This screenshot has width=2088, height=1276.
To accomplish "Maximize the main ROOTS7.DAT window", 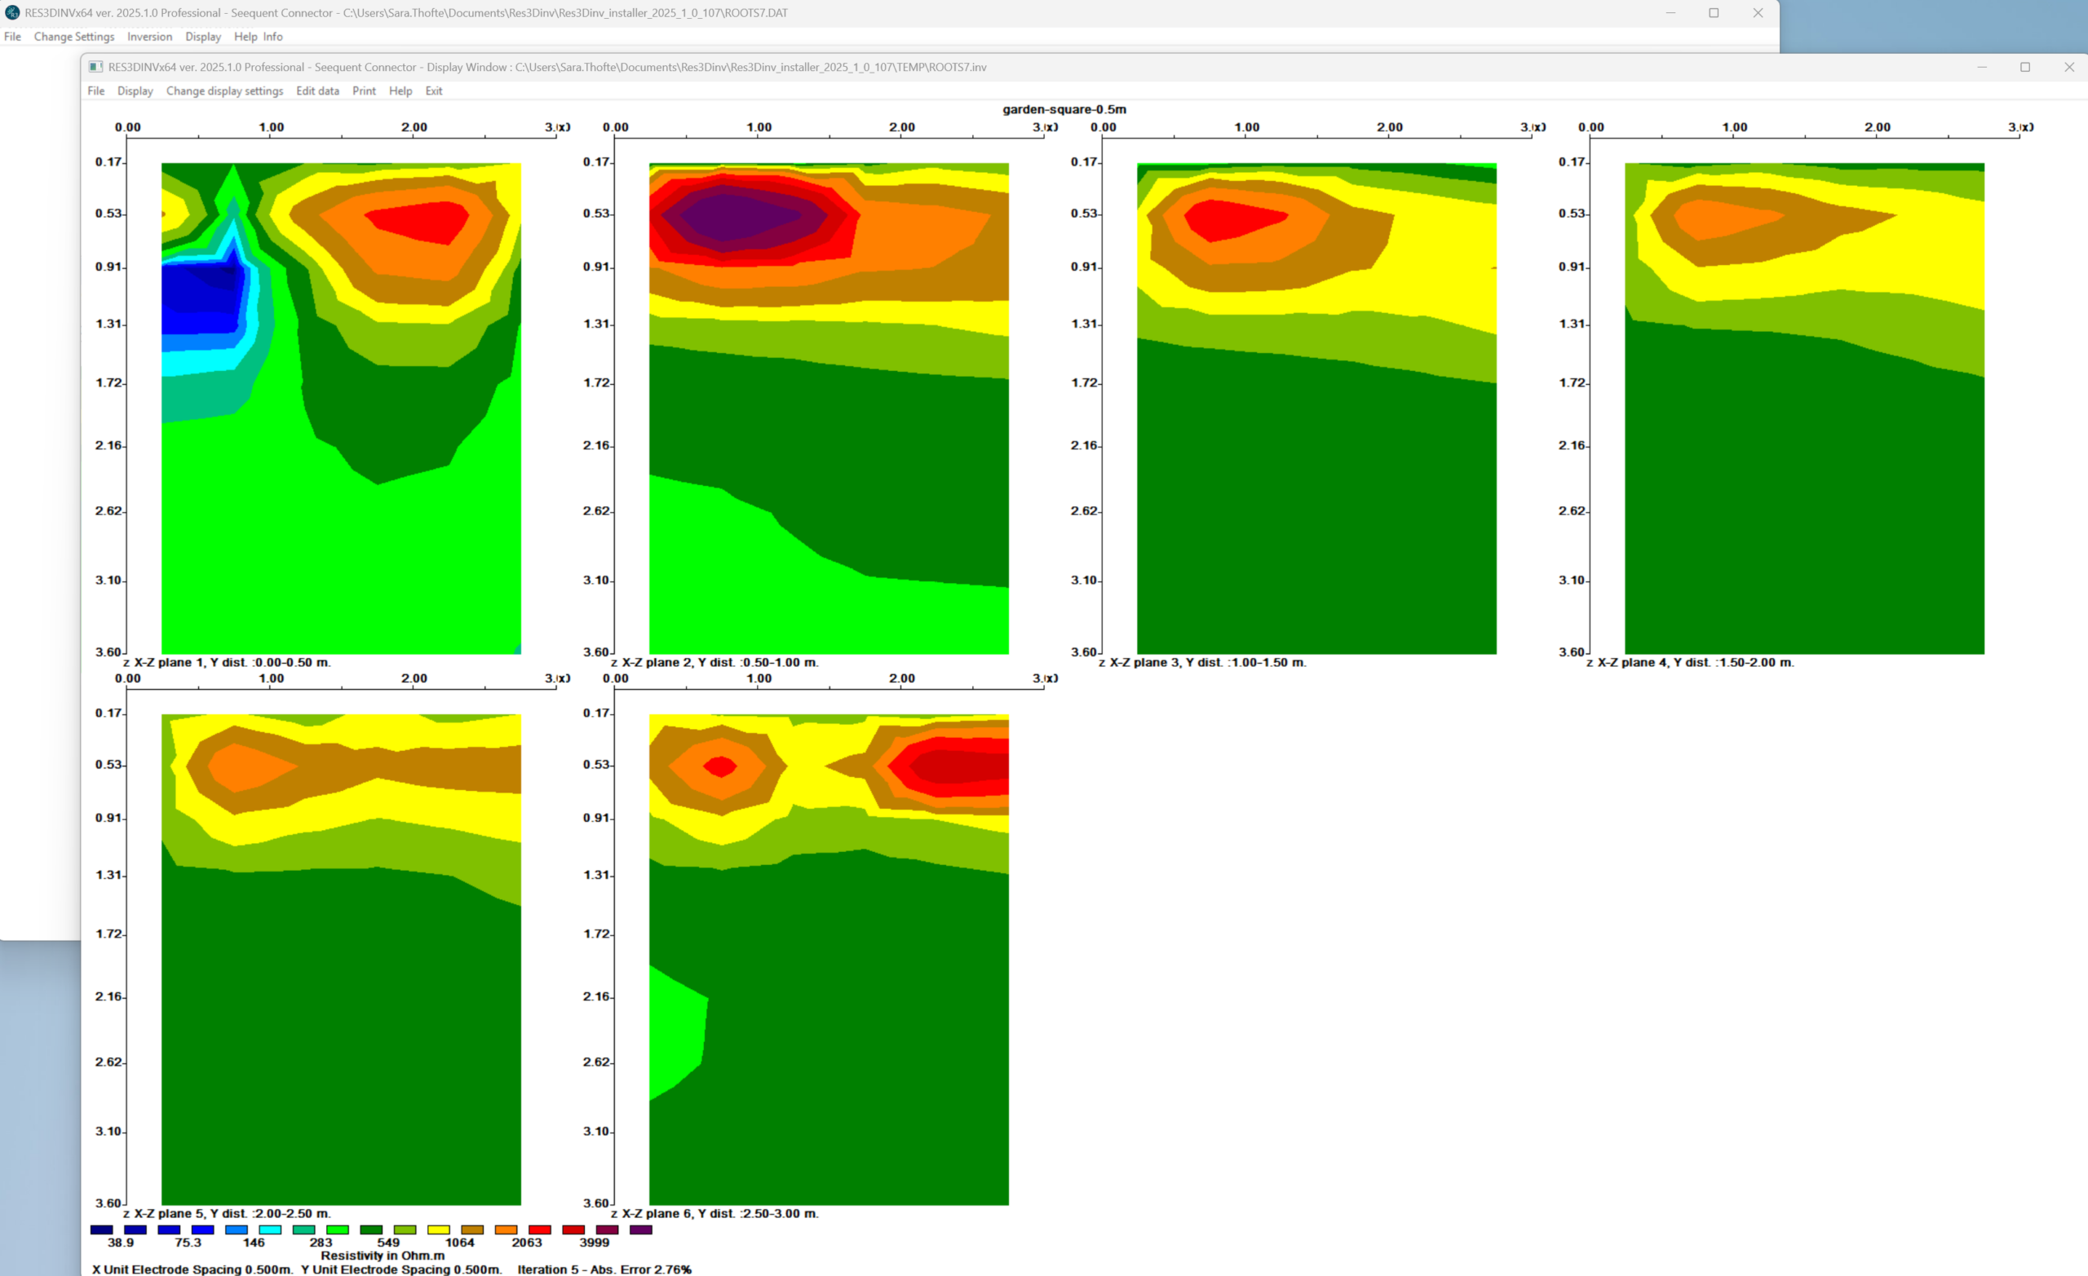I will click(1714, 13).
